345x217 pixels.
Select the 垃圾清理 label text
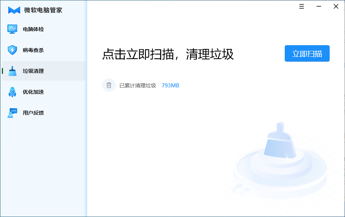click(x=33, y=71)
